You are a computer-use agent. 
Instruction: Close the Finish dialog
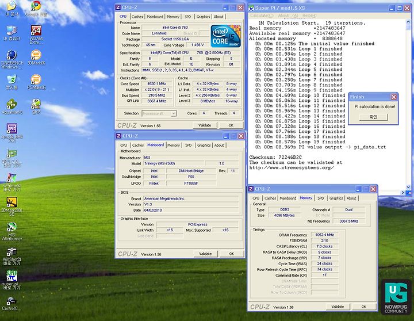point(394,97)
